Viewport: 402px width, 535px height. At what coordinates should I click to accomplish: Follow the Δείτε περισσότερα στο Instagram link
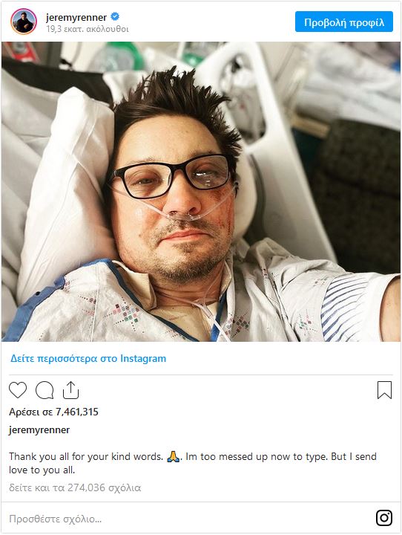pyautogui.click(x=88, y=359)
